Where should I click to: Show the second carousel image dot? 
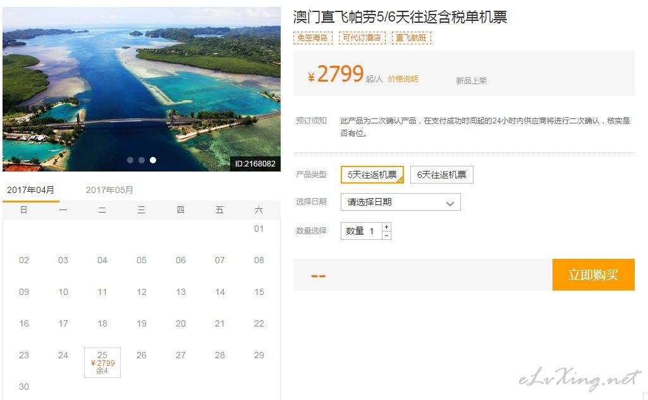click(142, 160)
